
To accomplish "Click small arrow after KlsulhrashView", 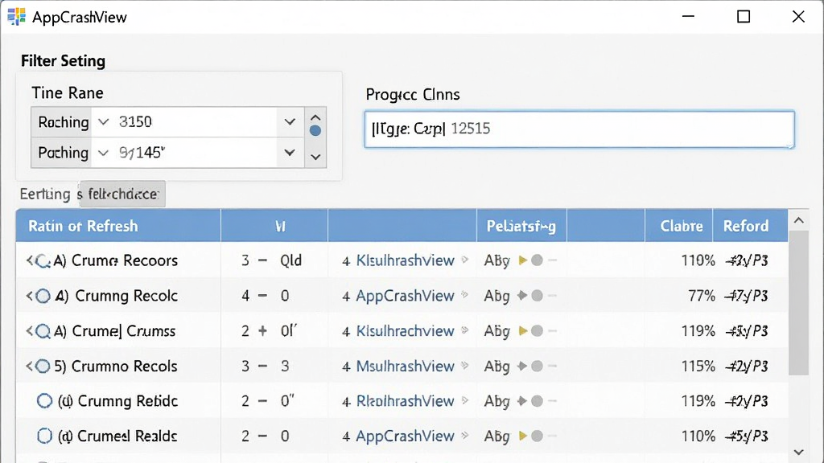I will [x=464, y=260].
